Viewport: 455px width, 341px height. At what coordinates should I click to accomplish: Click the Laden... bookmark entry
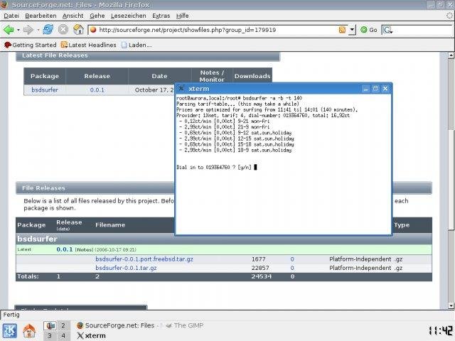(x=136, y=45)
